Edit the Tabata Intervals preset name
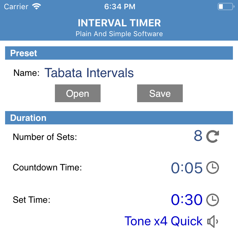Image resolution: width=238 pixels, height=238 pixels. click(x=89, y=73)
